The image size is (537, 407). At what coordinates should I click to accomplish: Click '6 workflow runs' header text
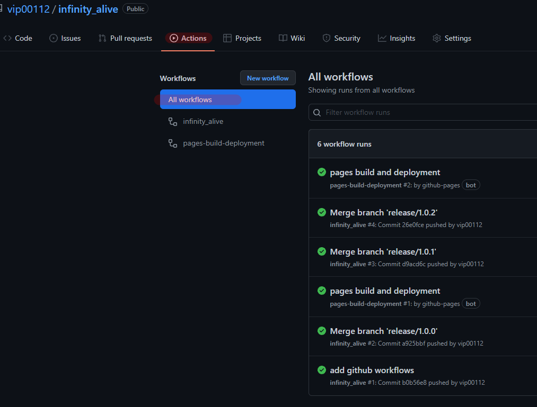(x=344, y=144)
